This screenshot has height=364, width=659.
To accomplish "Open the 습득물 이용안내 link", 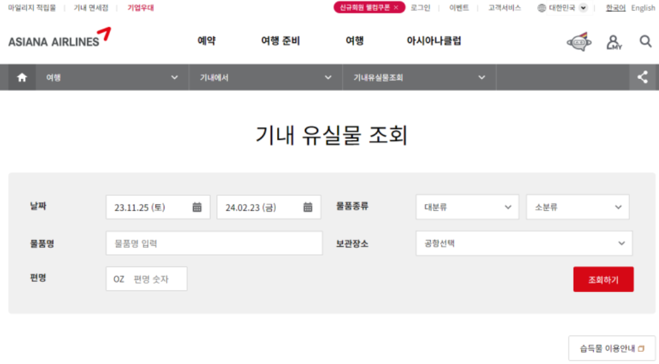I will (x=612, y=348).
